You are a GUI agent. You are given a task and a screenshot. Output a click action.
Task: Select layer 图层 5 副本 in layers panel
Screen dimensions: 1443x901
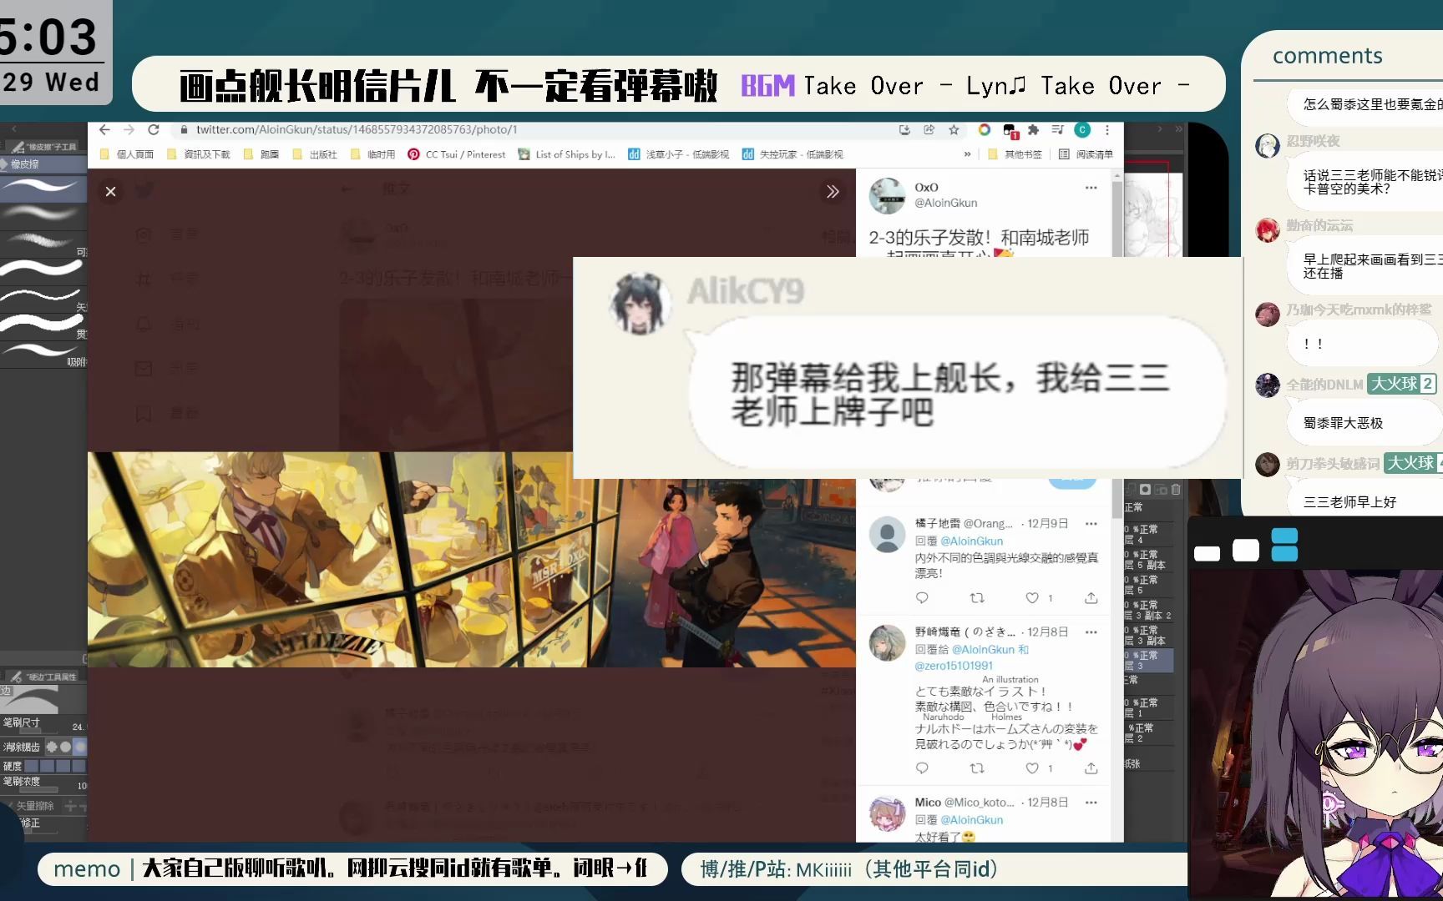pyautogui.click(x=1148, y=560)
